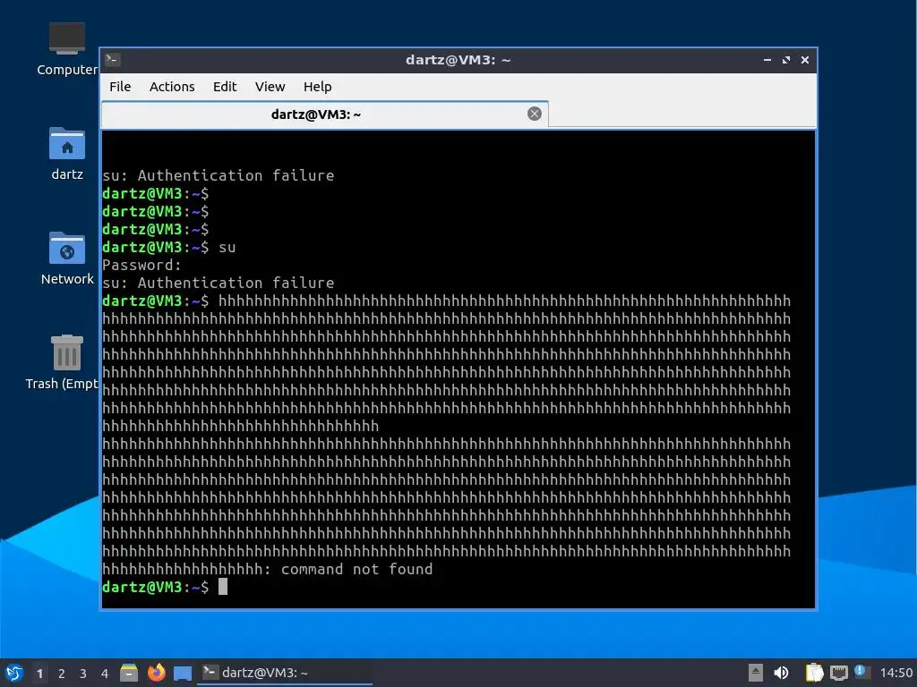Open the update notifier tray icon
Image resolution: width=917 pixels, height=687 pixels.
coord(862,673)
